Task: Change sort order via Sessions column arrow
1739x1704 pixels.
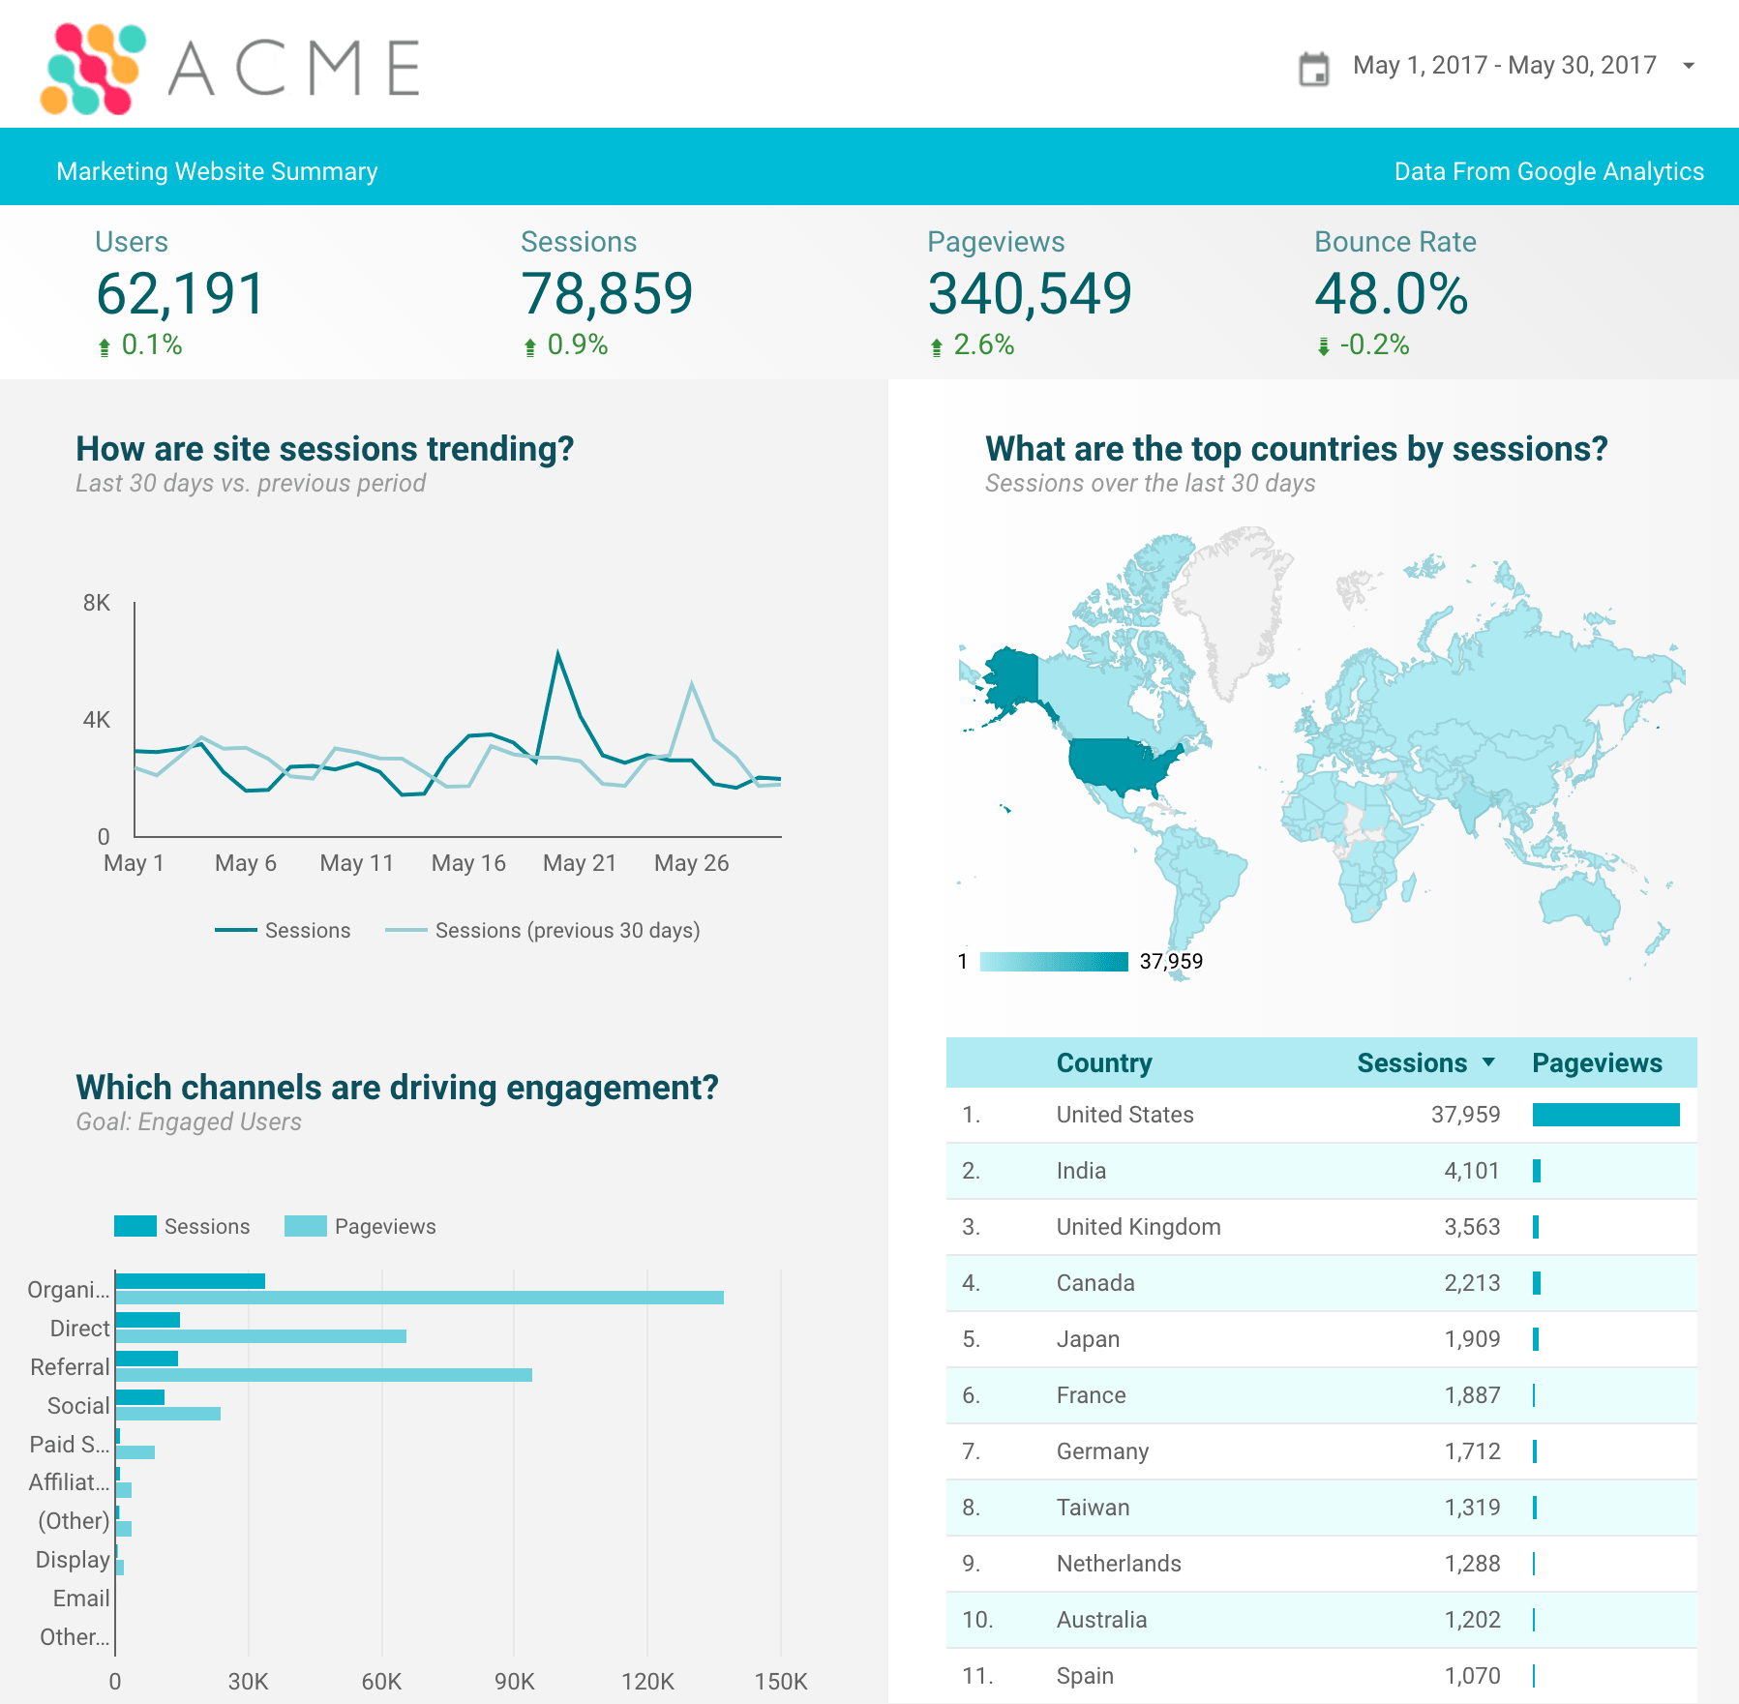Action: [x=1486, y=1061]
